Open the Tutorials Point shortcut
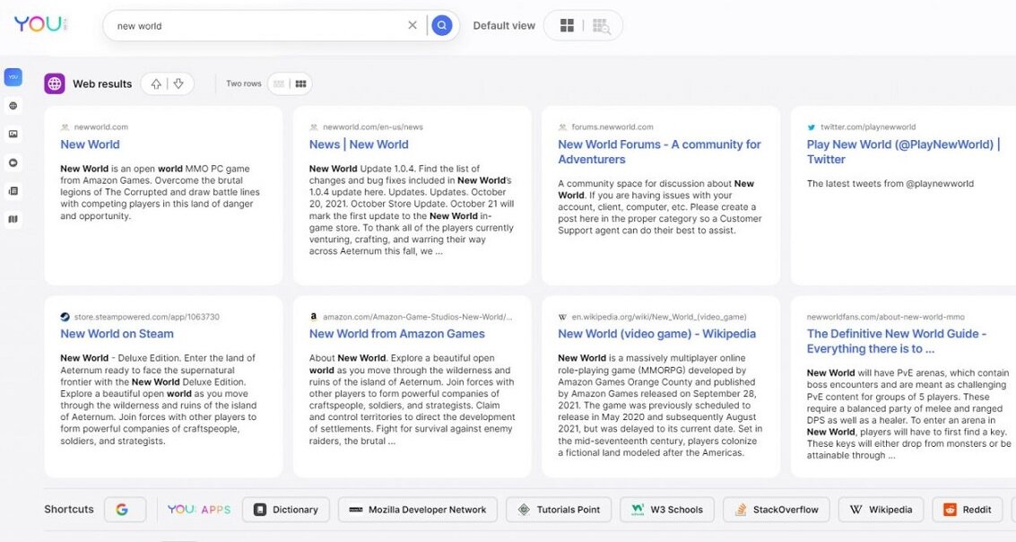 coord(559,510)
